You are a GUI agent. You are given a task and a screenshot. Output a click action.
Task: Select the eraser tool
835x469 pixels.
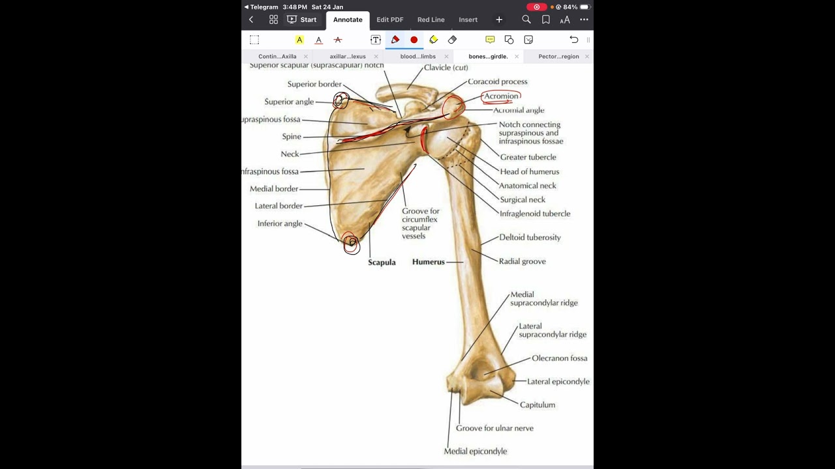coord(452,40)
